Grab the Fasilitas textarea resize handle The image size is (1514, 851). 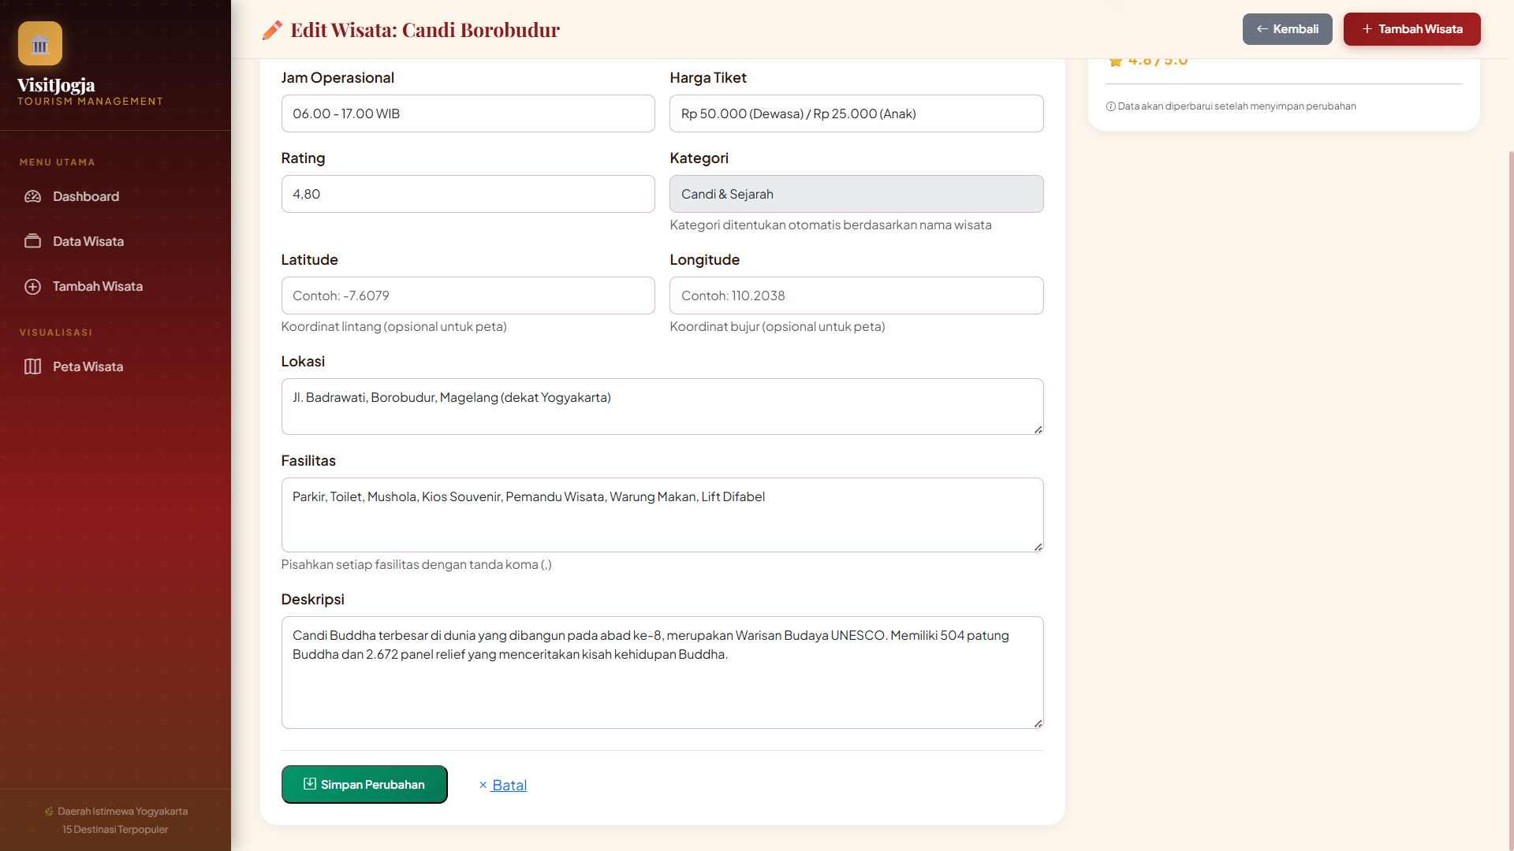pyautogui.click(x=1038, y=547)
